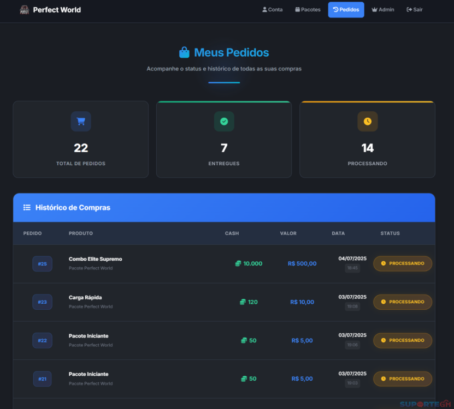
Task: Open the Conta menu item
Action: tap(273, 10)
